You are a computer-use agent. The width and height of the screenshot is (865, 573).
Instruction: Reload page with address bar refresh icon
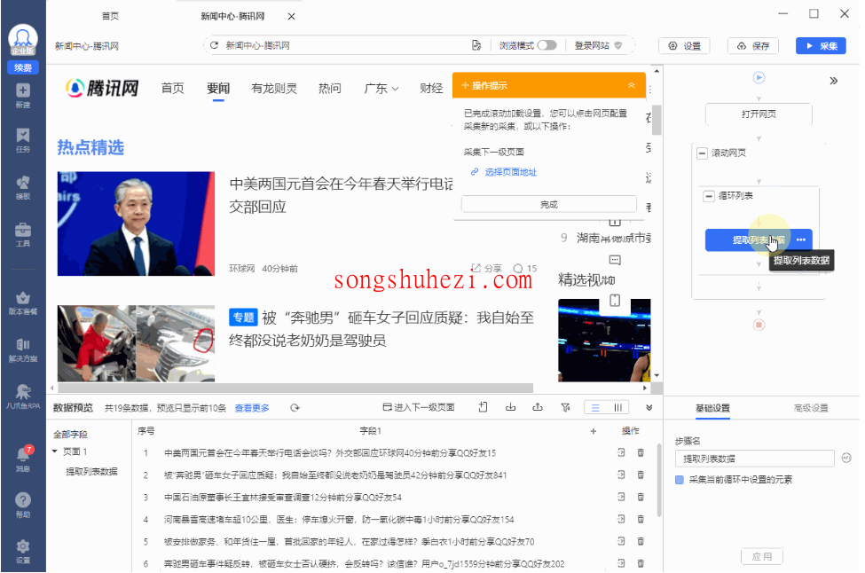[x=214, y=45]
